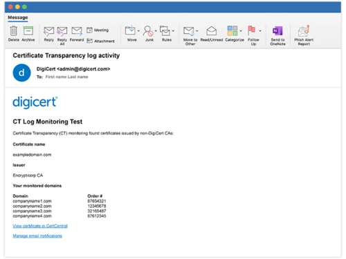Screen dimensions: 346x259
Task: Select order number 87612345
Action: coord(97,216)
